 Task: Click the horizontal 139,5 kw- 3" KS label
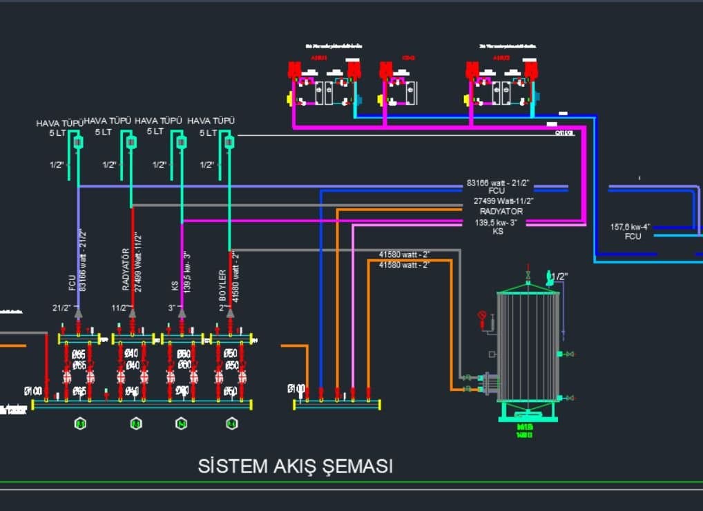coord(497,227)
